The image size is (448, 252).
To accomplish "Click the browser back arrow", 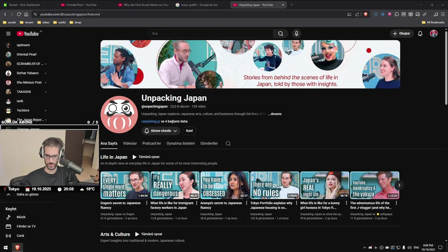I will tap(5, 14).
